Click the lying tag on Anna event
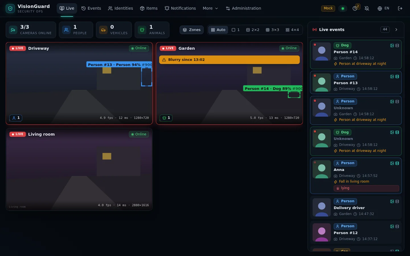This screenshot has width=410, height=256. tap(366, 188)
